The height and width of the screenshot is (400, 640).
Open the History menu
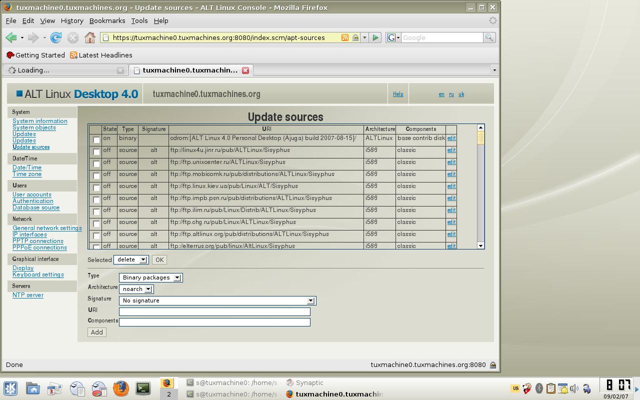[72, 20]
